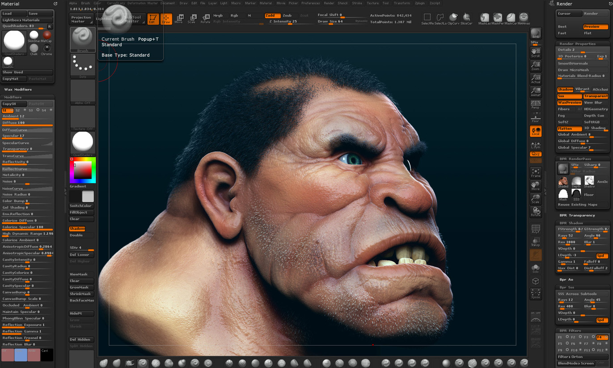Select the F4 BPR filter slot
Image resolution: width=613 pixels, height=368 pixels.
coord(602,337)
